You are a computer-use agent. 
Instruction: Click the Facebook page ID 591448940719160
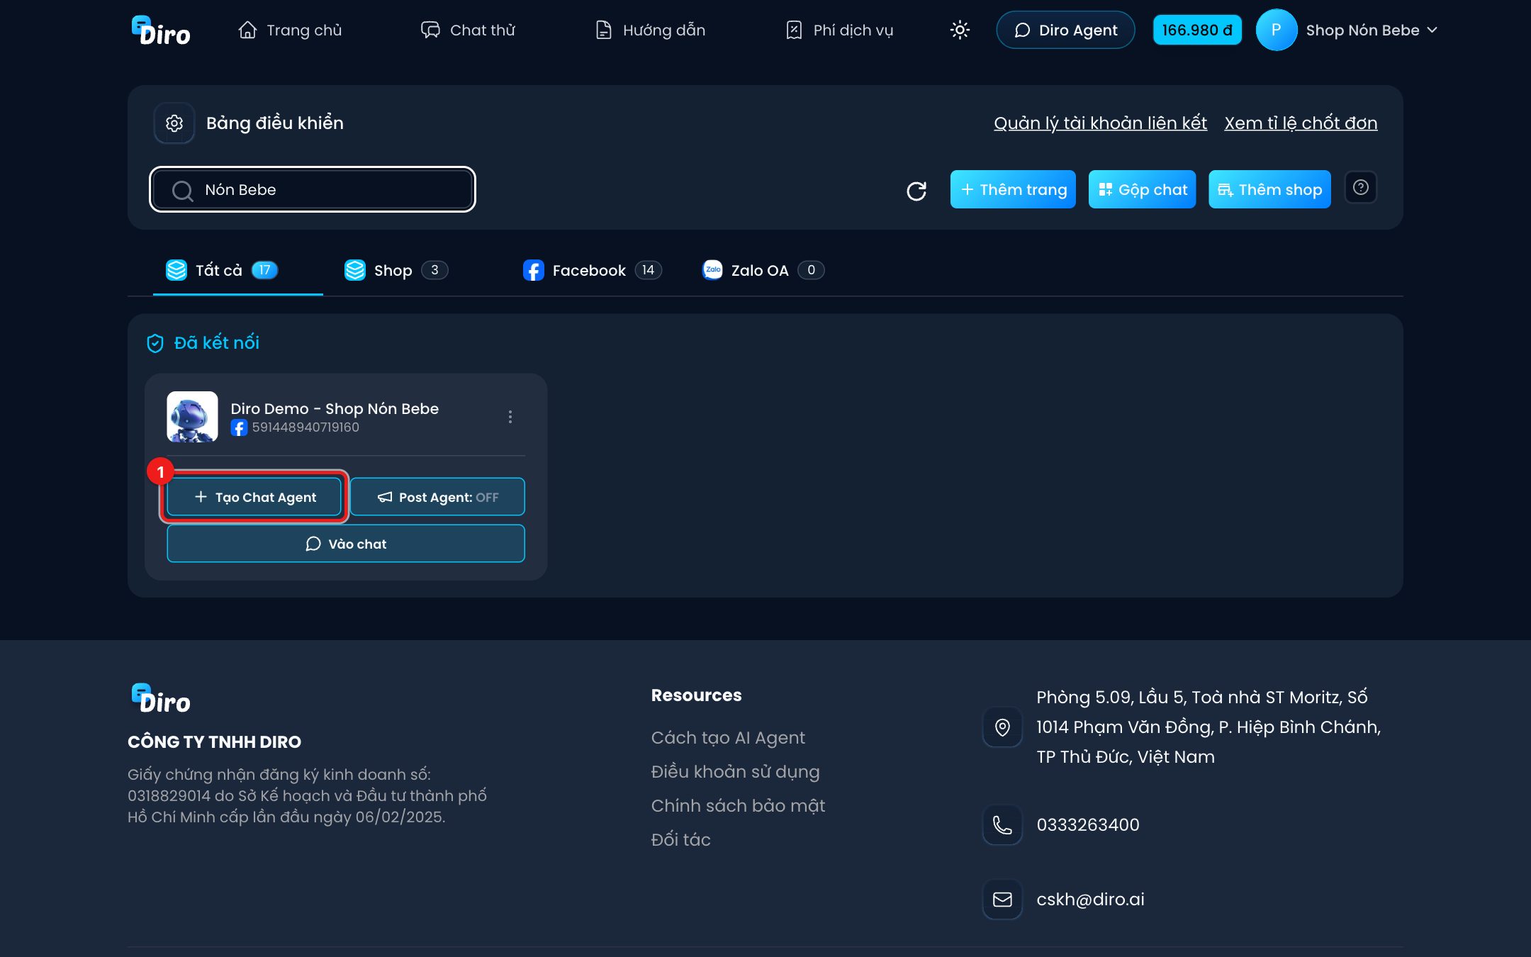click(x=305, y=427)
